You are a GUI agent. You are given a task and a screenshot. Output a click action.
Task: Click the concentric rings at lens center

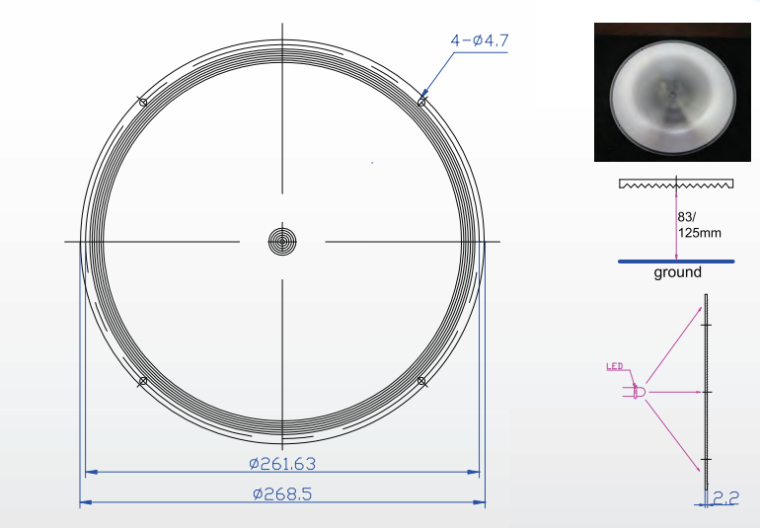coord(282,242)
